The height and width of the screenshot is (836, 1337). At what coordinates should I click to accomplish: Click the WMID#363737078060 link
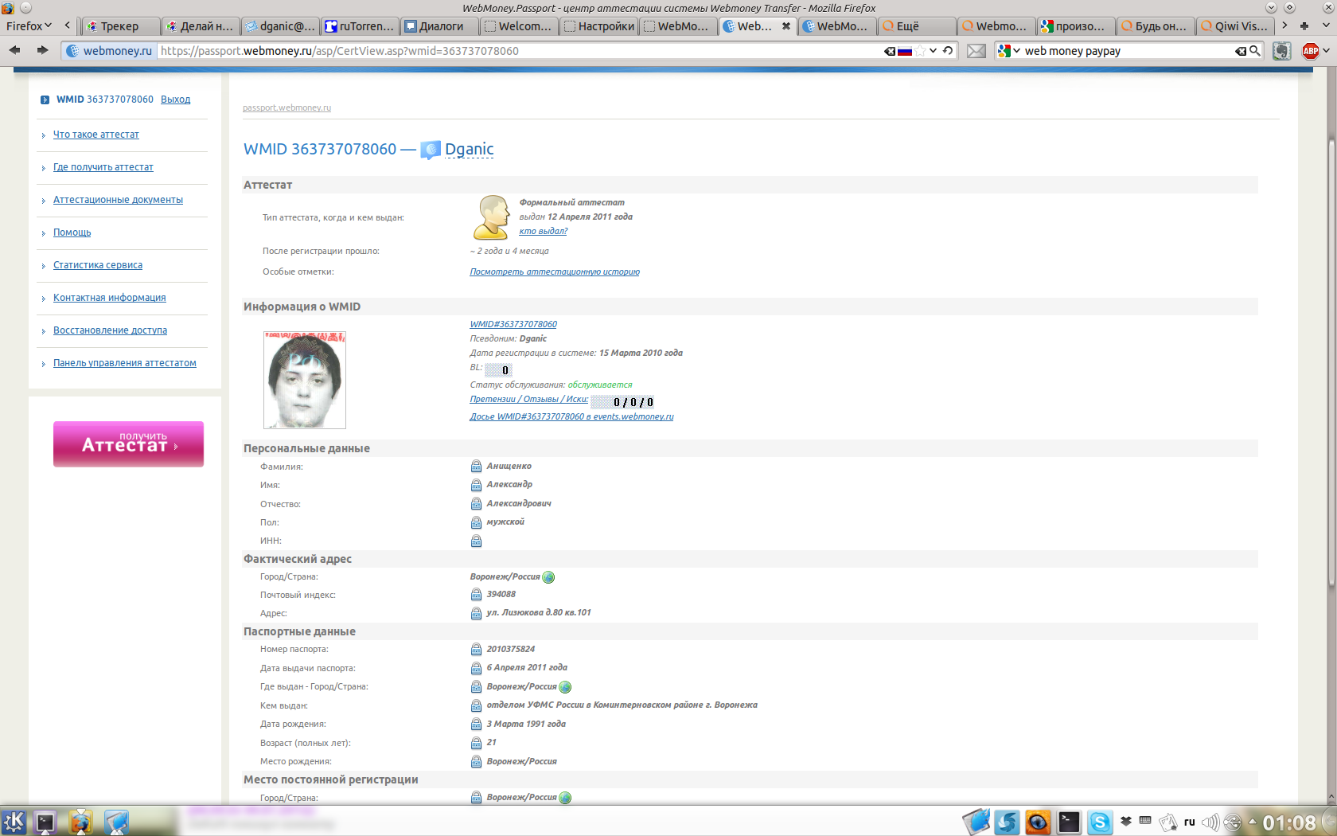(x=513, y=325)
